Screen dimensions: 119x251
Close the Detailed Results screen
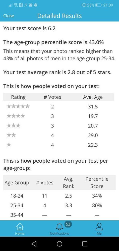click(9, 16)
